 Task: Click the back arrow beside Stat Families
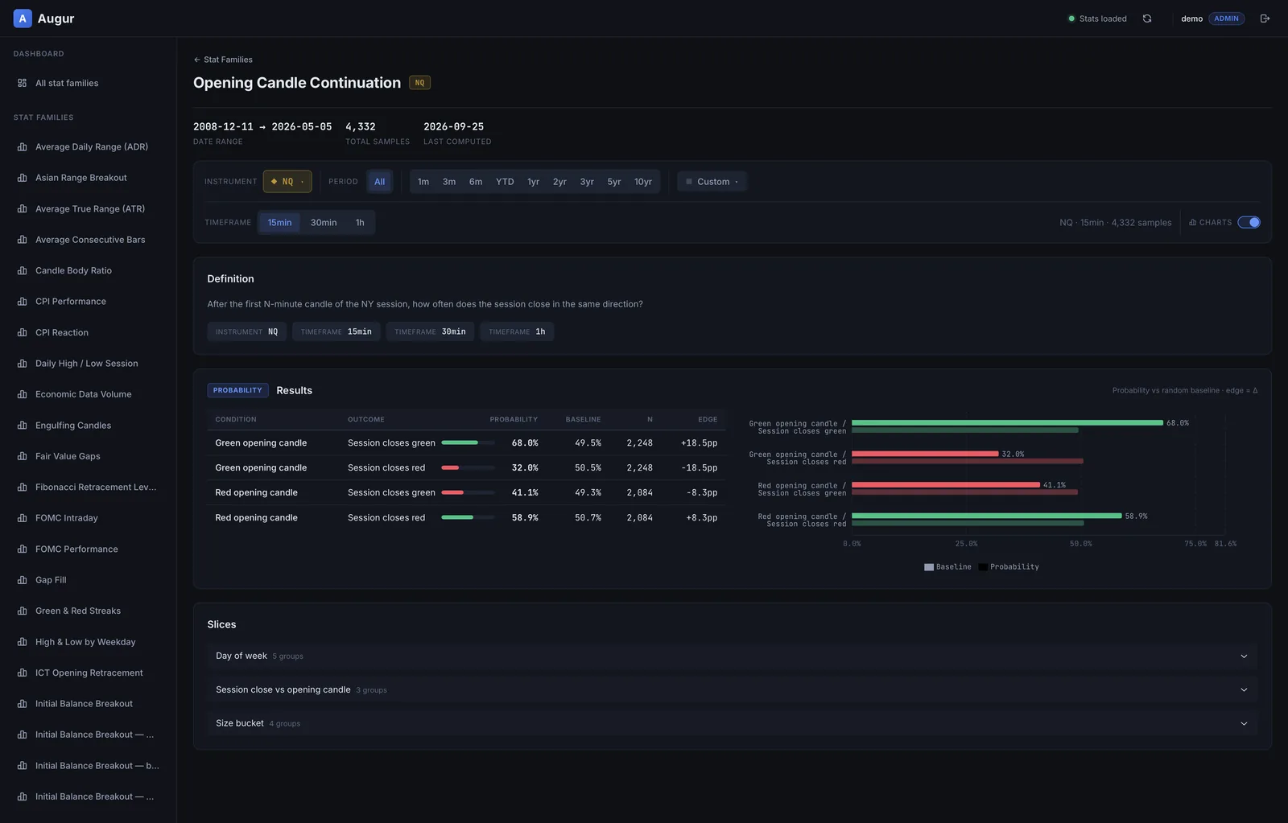click(197, 60)
